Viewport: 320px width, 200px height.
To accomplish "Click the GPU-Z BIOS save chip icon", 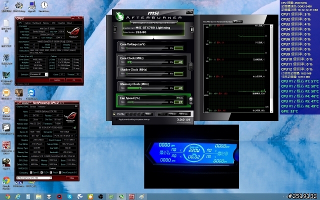I will point(74,128).
